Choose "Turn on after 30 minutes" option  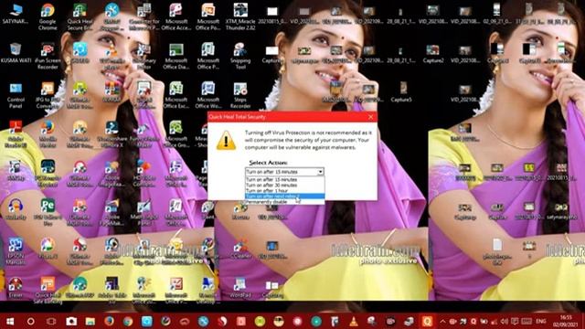284,186
